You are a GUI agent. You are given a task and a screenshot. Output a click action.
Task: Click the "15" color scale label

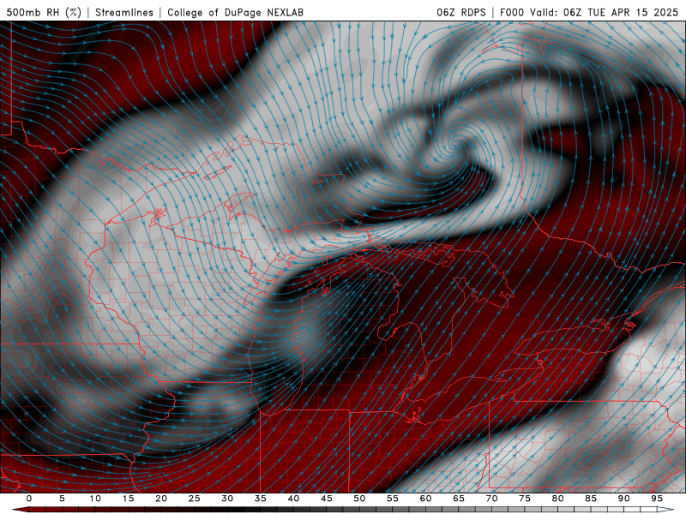click(128, 499)
